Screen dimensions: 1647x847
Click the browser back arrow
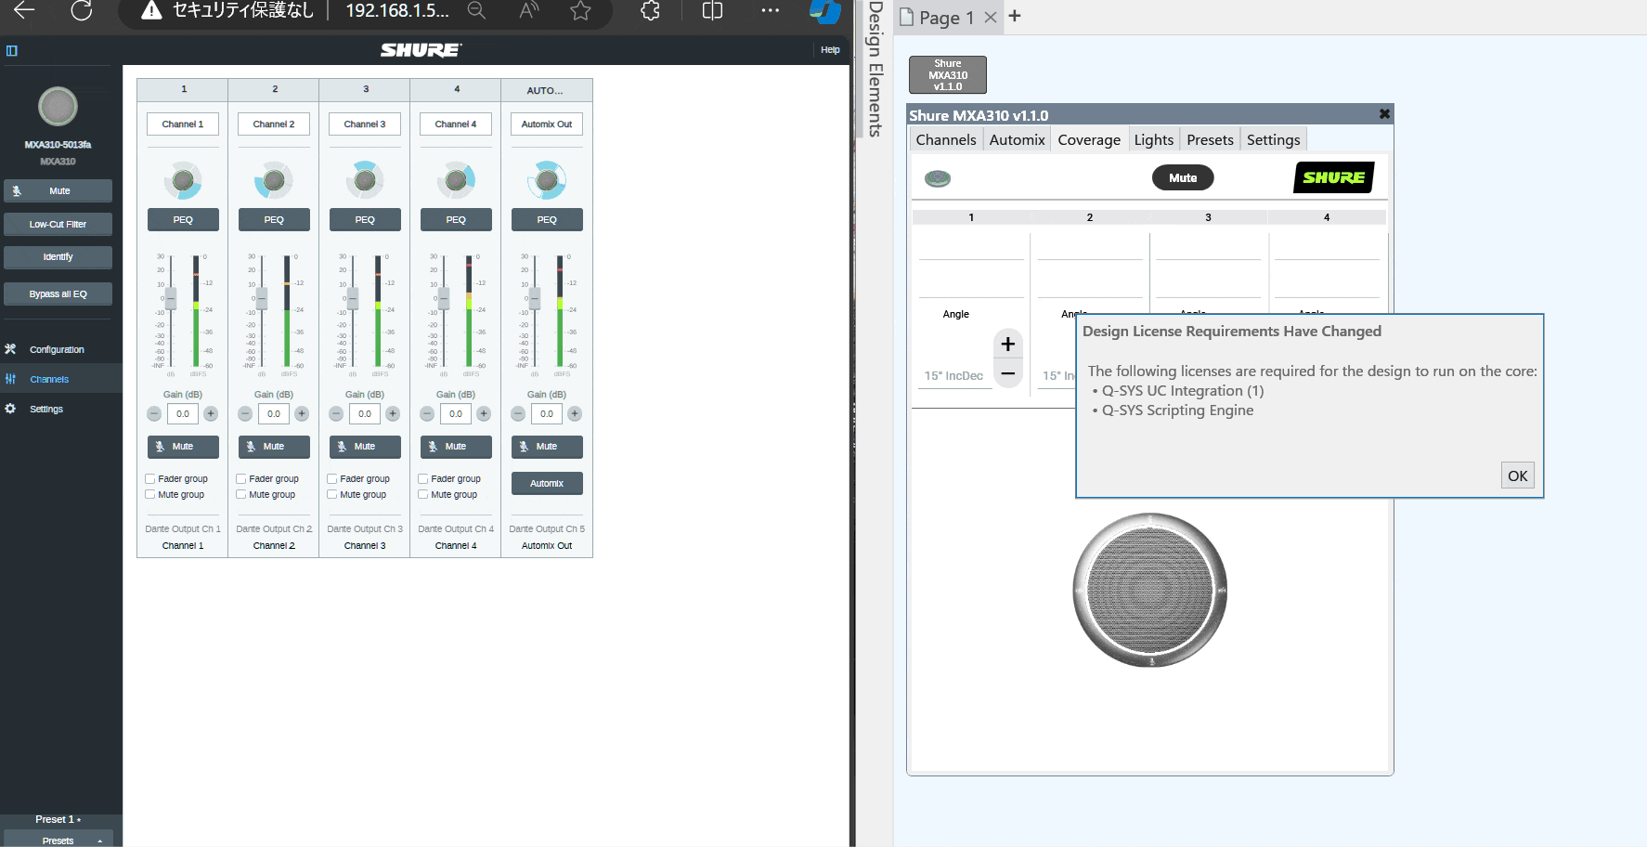tap(24, 10)
